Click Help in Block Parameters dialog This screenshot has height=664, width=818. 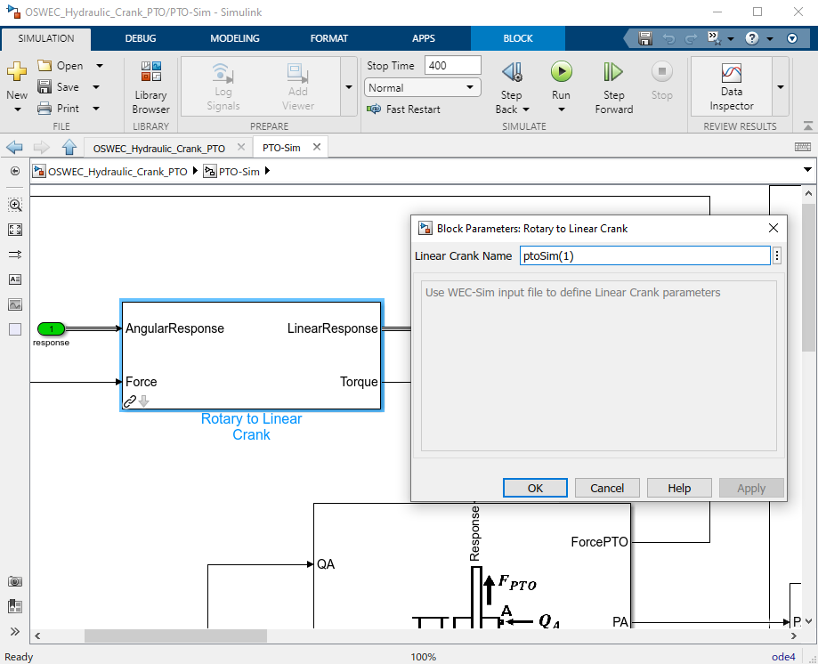679,488
